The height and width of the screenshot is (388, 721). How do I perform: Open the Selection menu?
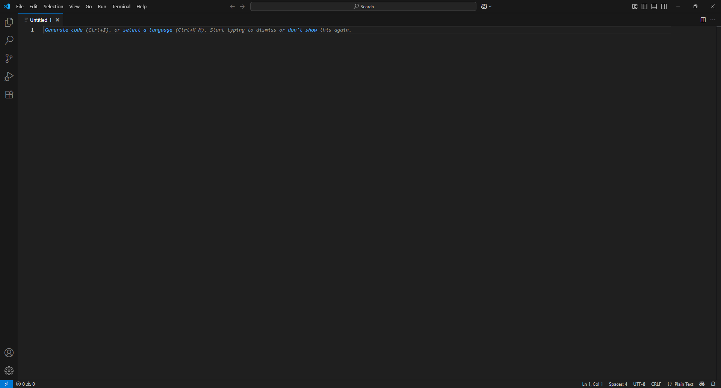pos(53,6)
